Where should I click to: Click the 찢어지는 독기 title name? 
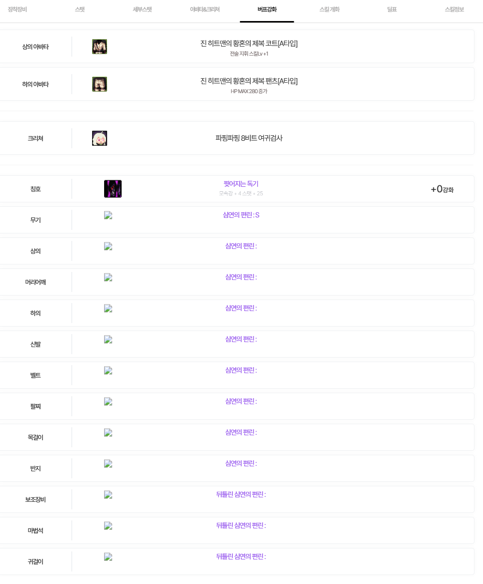coord(241,184)
